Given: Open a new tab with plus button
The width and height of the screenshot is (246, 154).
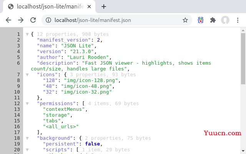Looking at the screenshot, I should tap(104, 7).
